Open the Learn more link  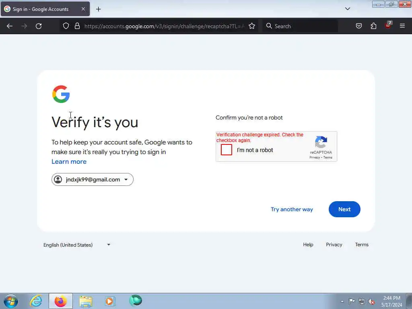coord(69,162)
